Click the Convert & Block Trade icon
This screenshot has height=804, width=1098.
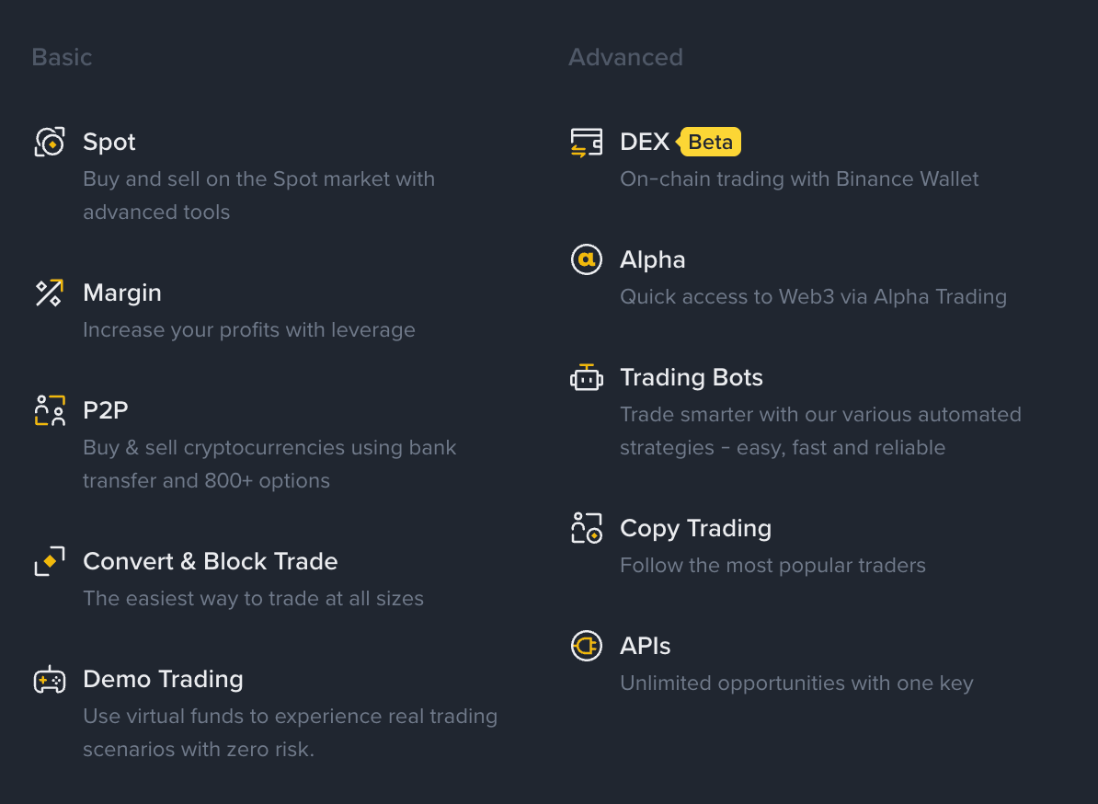[50, 561]
